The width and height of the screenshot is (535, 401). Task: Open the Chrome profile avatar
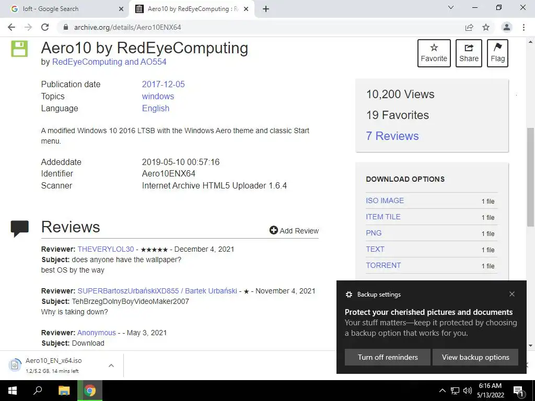(507, 27)
